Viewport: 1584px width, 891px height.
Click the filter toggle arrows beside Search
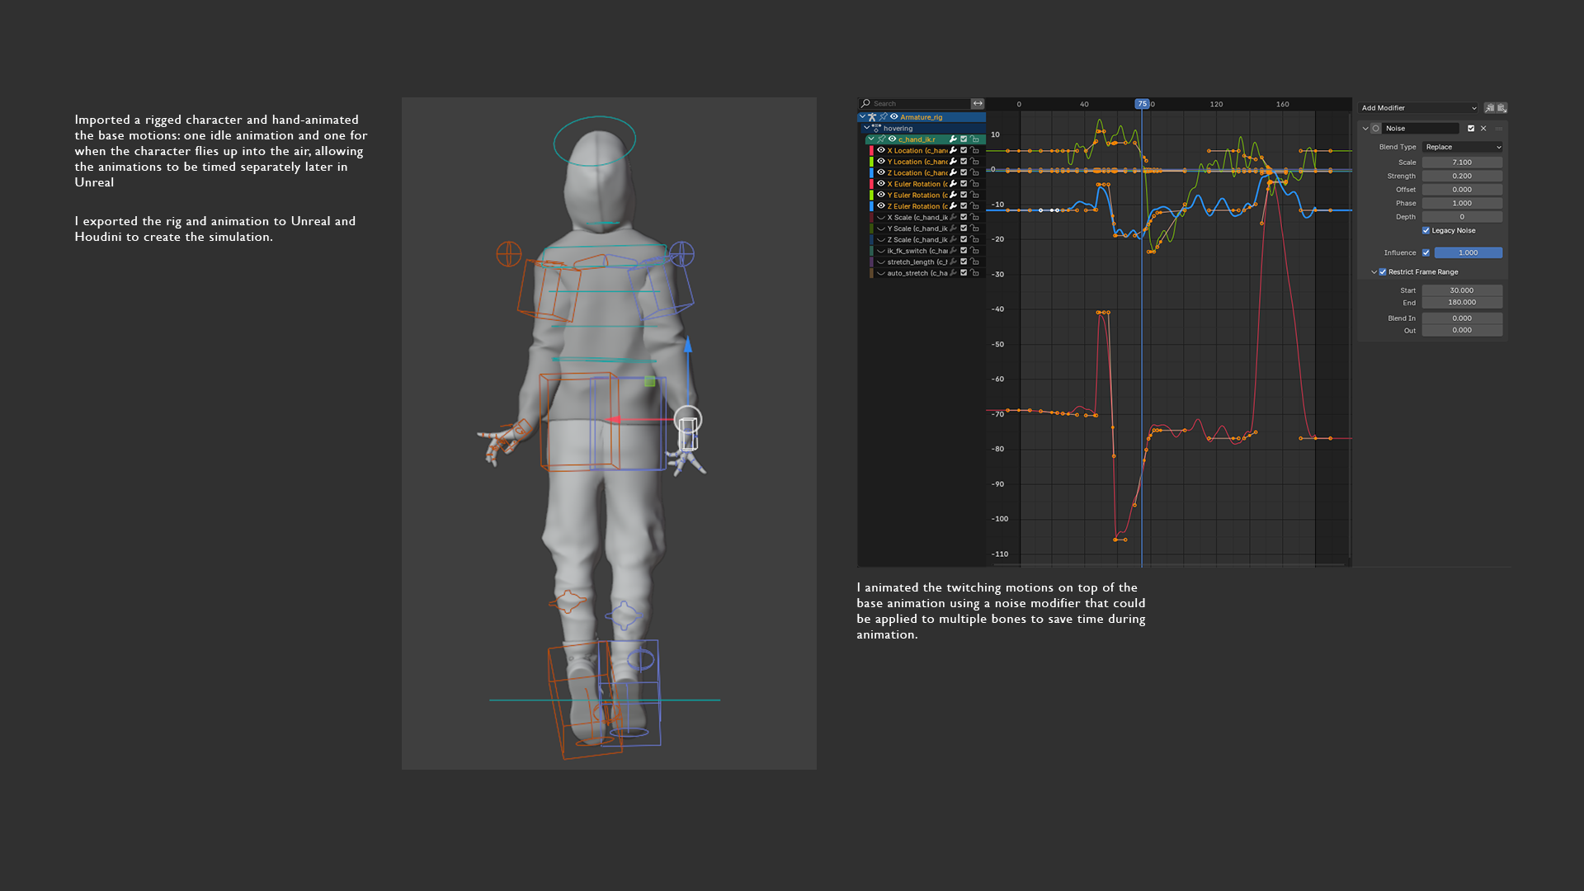pos(978,104)
